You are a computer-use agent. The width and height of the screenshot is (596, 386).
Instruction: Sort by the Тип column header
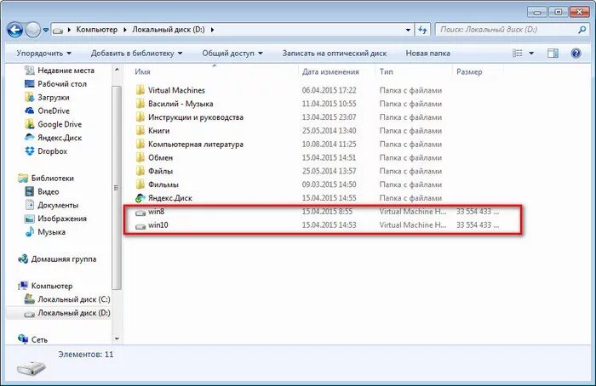click(x=386, y=71)
